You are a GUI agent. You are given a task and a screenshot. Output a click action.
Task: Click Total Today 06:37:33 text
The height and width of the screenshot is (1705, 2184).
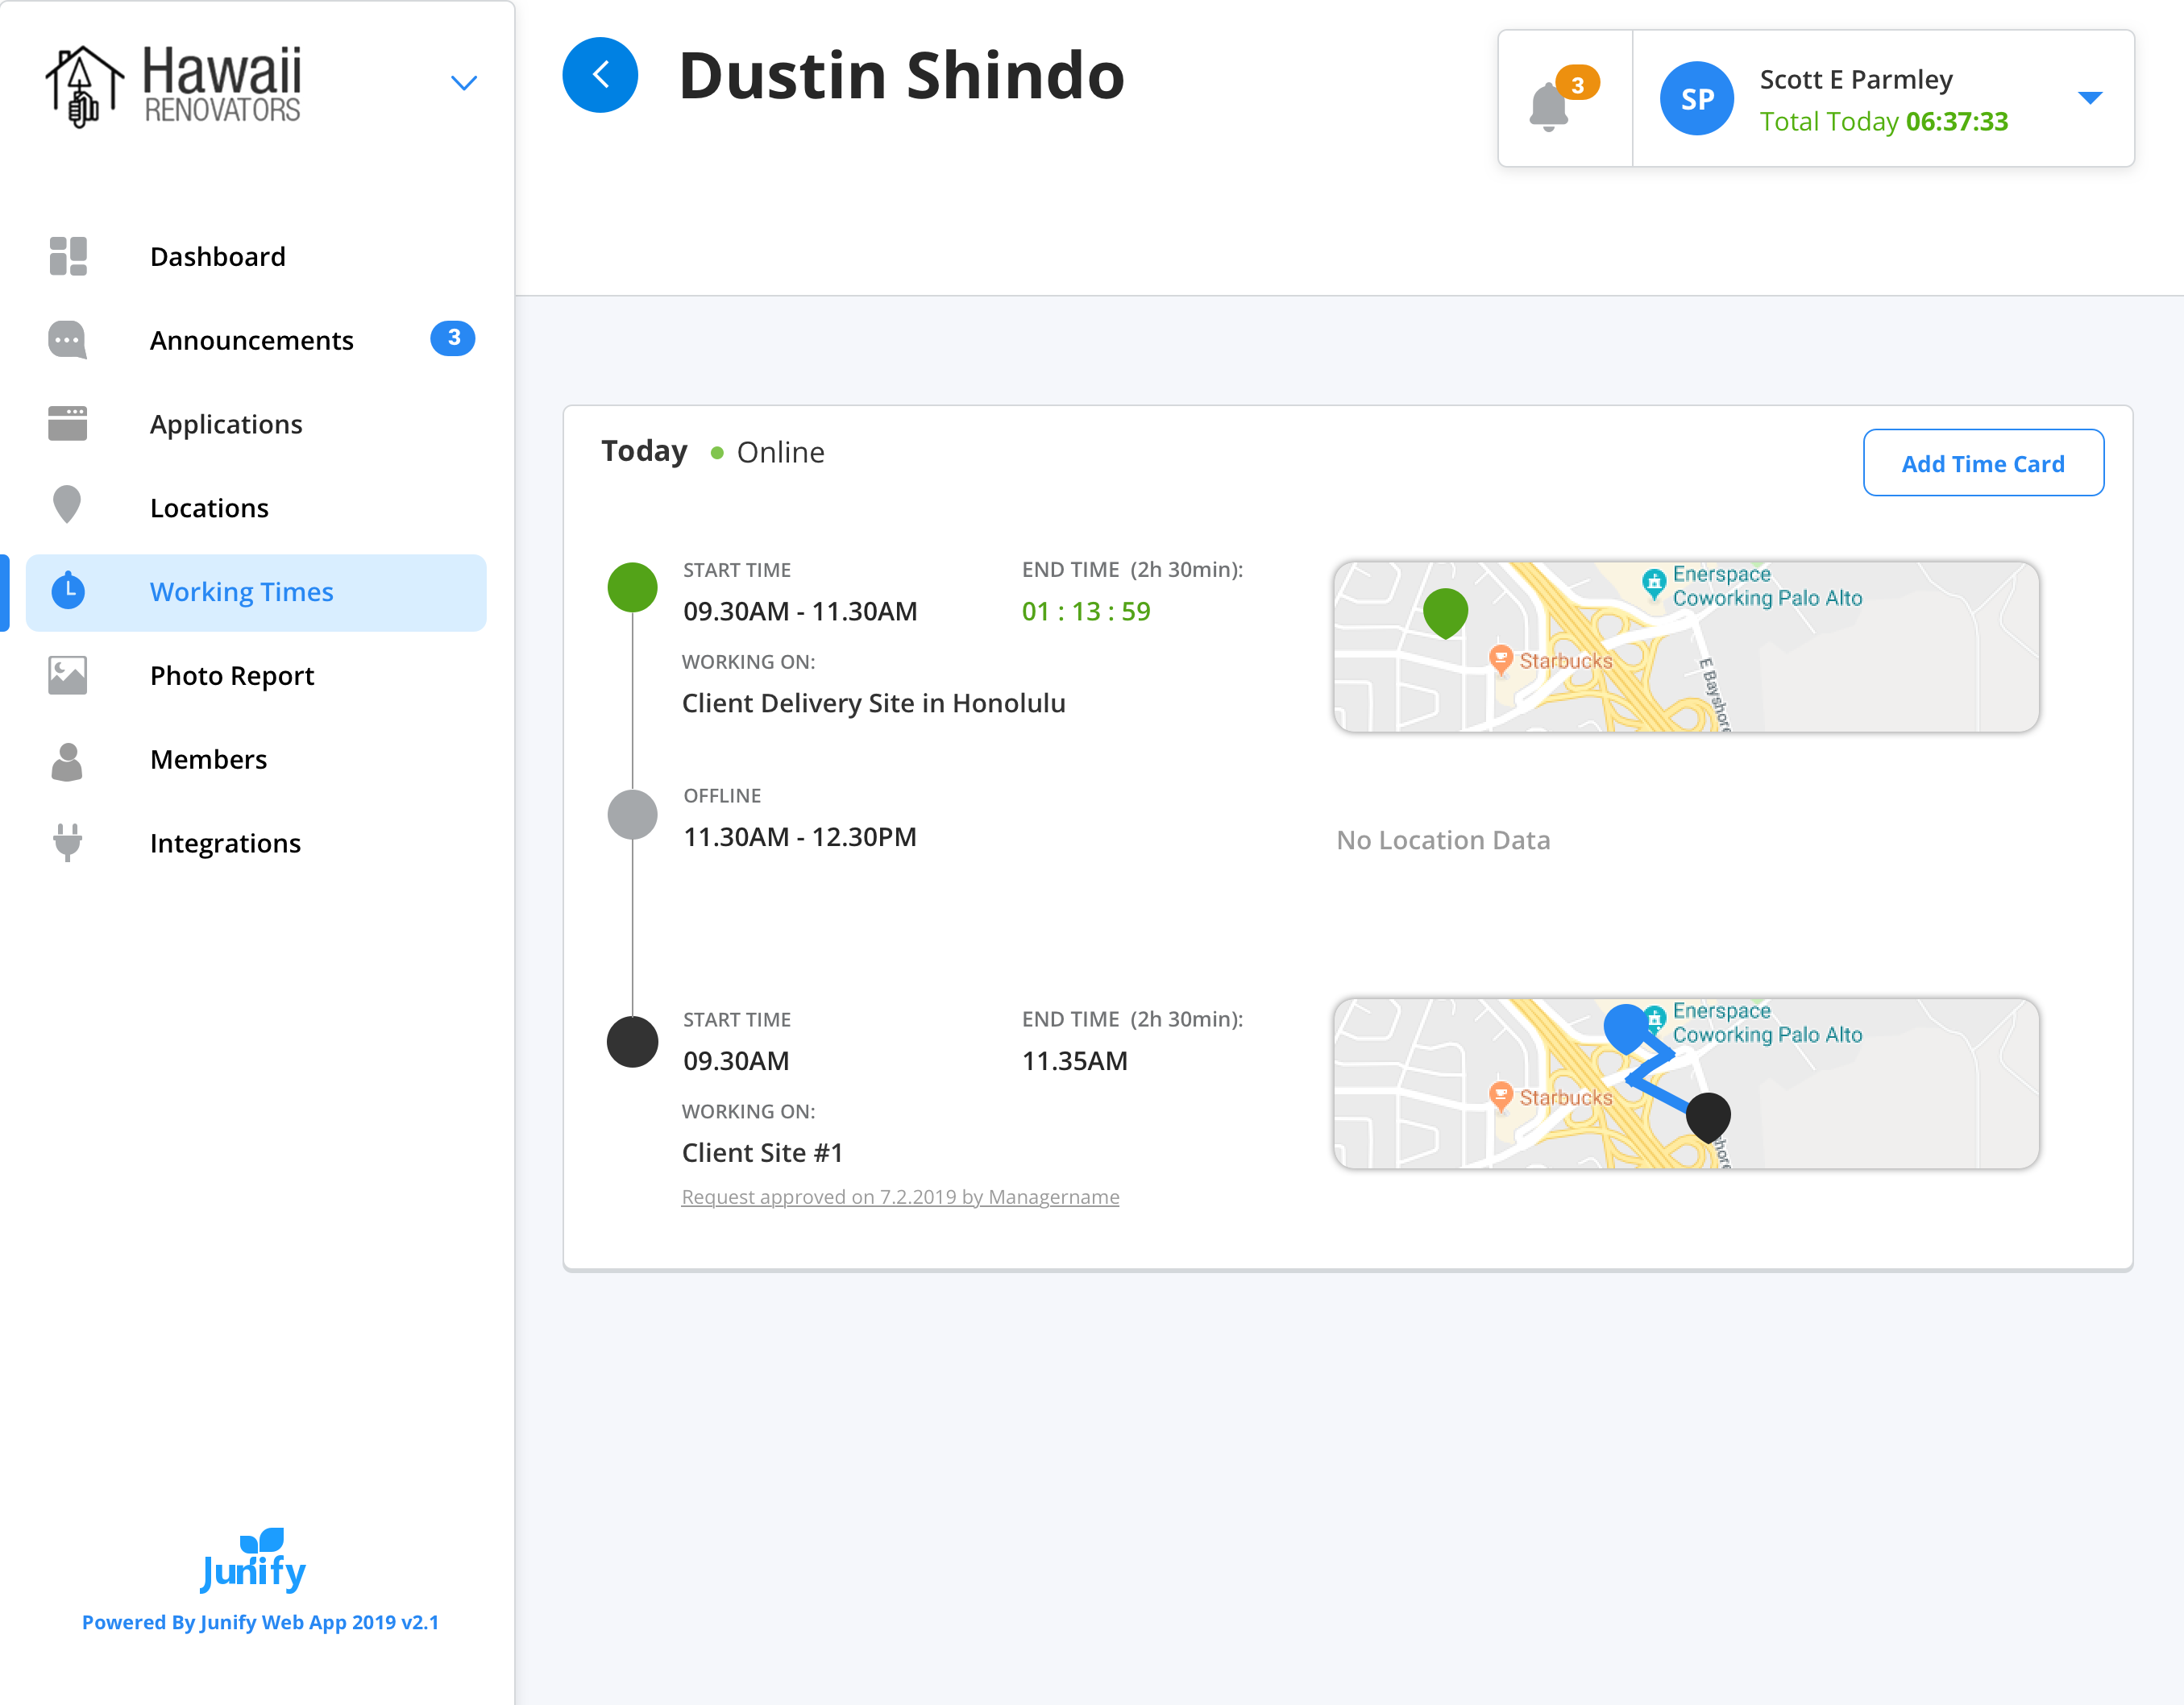1884,121
